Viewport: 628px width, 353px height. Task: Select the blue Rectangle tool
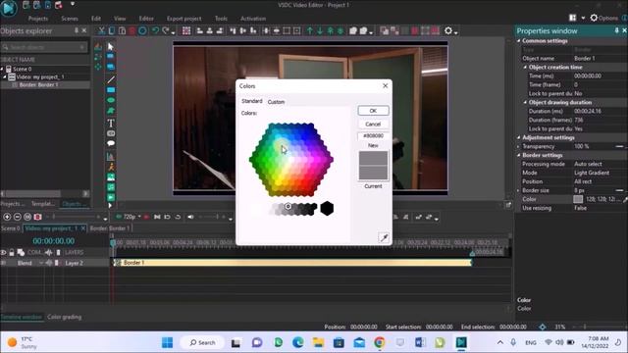pyautogui.click(x=111, y=90)
